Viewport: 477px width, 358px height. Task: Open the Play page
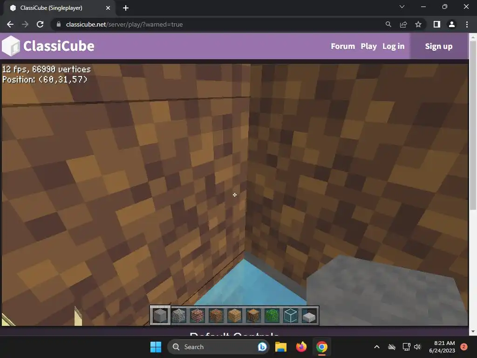[x=369, y=46]
